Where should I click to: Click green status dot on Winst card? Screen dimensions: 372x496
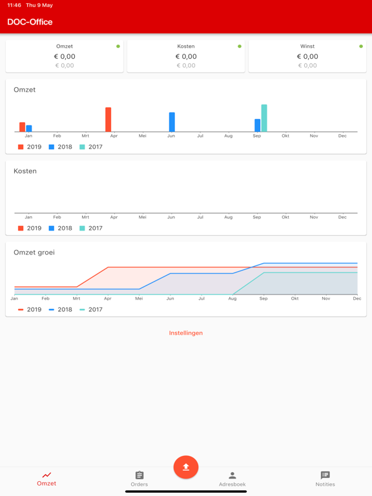361,46
